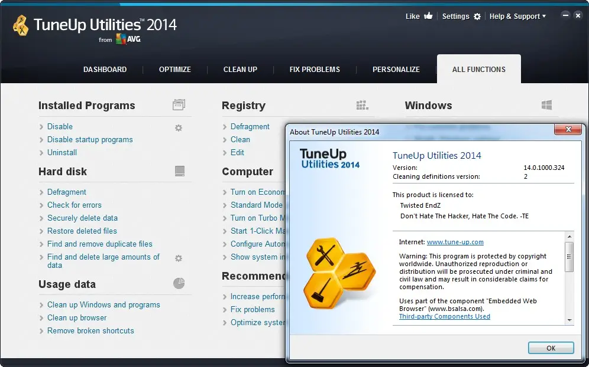Click Clean up Windows and programs

point(103,305)
